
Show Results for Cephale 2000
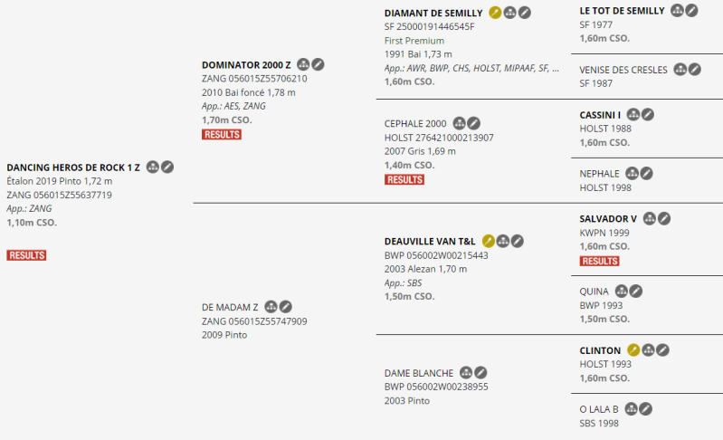404,179
